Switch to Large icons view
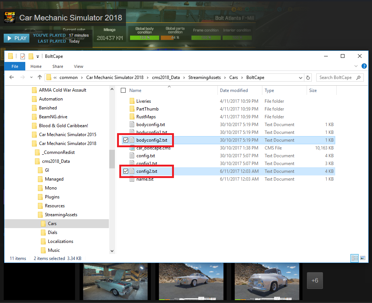Image resolution: width=372 pixels, height=303 pixels. (x=363, y=258)
